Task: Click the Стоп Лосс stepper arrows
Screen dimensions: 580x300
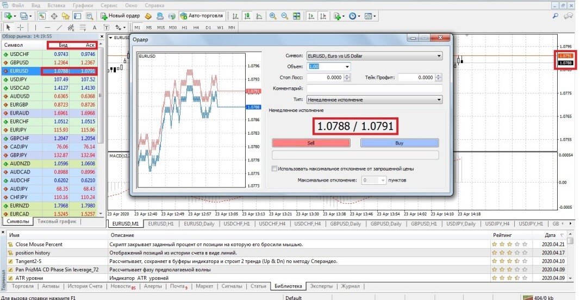Action: click(x=347, y=78)
